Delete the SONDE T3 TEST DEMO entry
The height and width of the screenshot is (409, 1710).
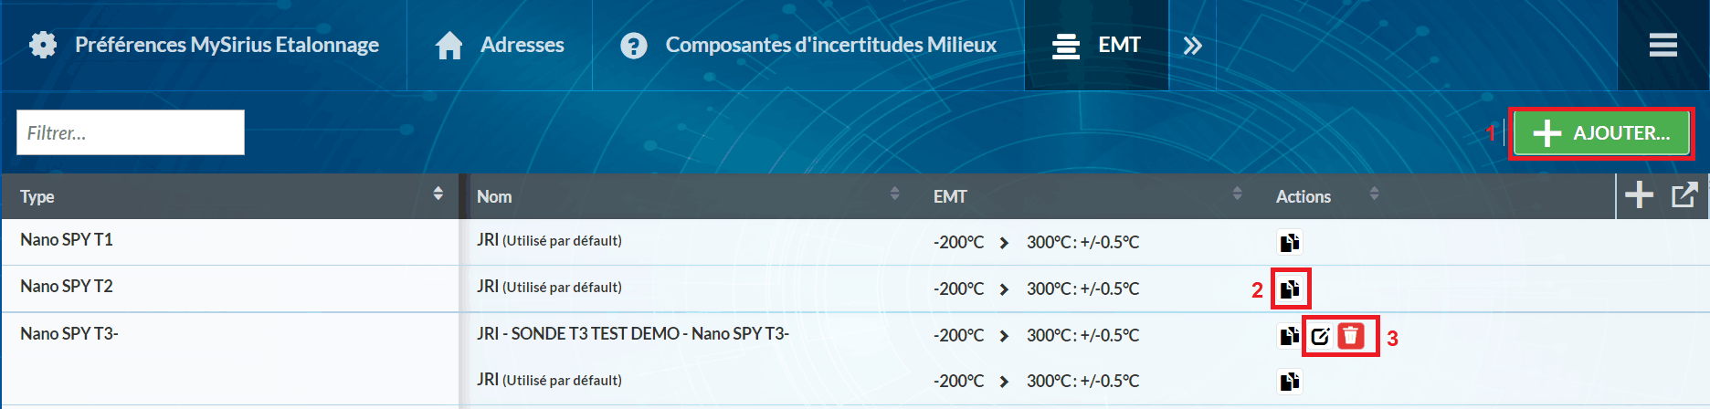[x=1350, y=337]
